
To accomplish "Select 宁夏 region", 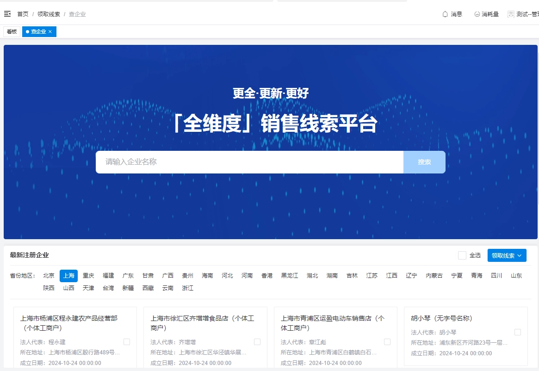I will point(457,276).
